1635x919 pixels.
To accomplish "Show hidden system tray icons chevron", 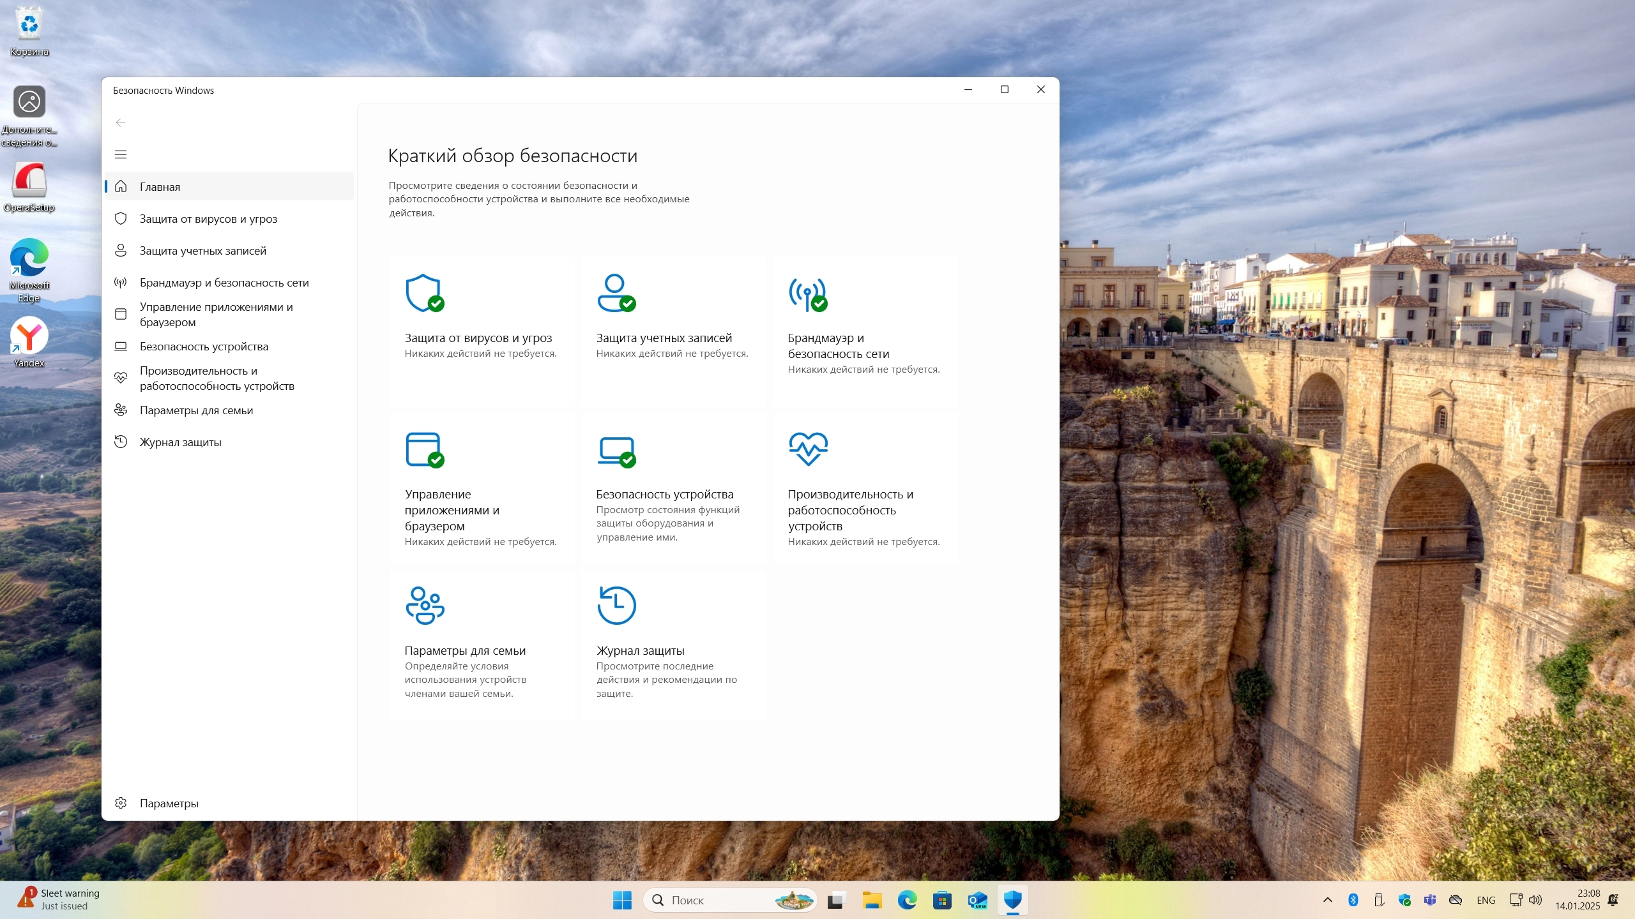I will click(1327, 900).
